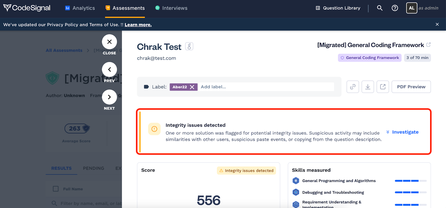Click the download report icon
This screenshot has width=446, height=208.
(368, 87)
